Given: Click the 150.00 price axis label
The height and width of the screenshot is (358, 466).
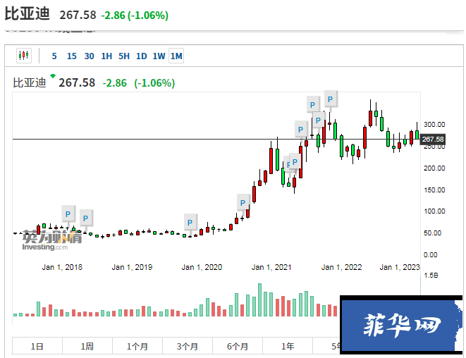Looking at the screenshot, I should tap(434, 190).
